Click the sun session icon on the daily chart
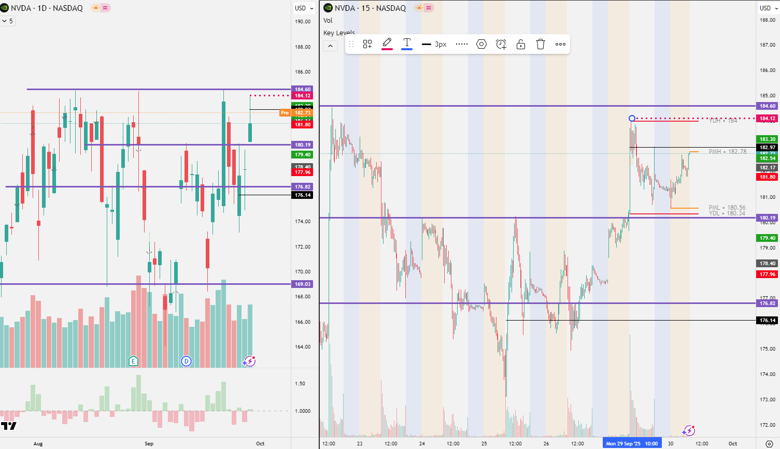The image size is (780, 449). (x=95, y=8)
